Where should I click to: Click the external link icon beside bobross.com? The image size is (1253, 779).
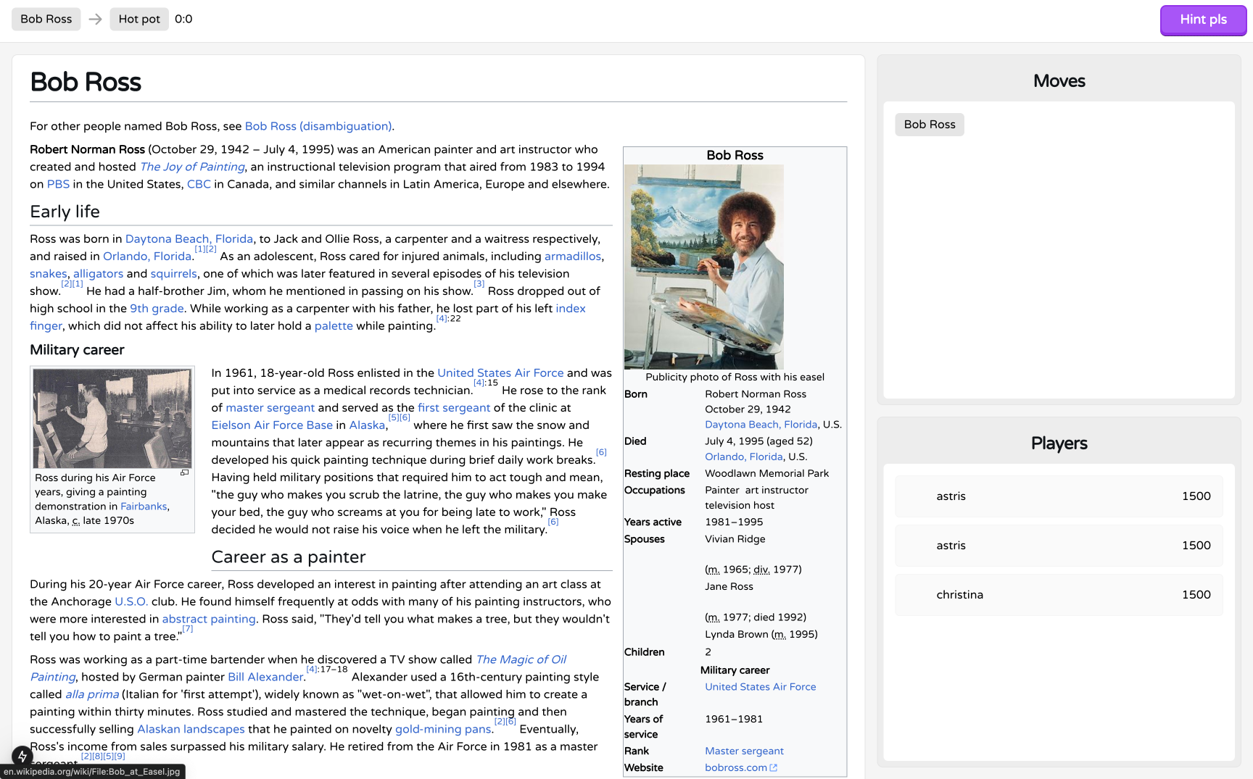coord(774,768)
